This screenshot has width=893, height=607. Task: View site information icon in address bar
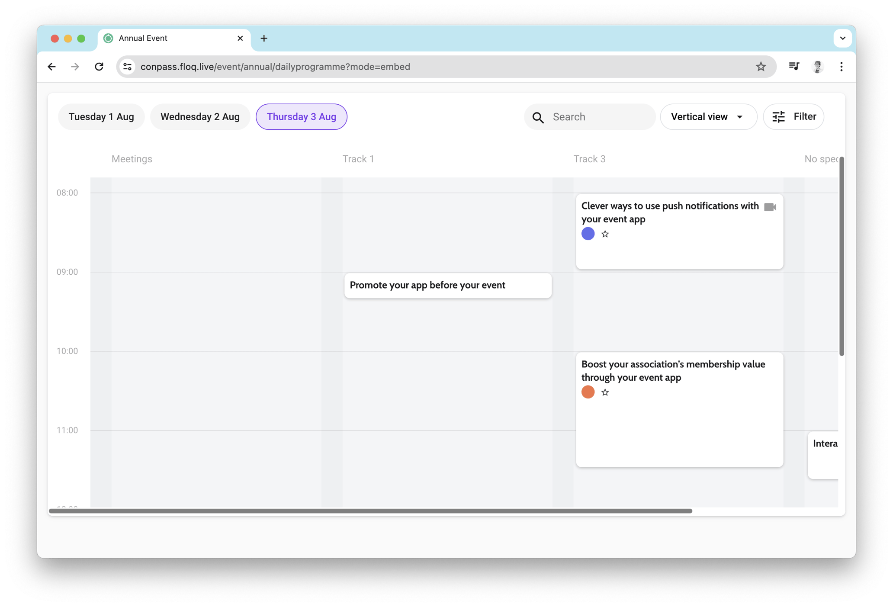128,67
